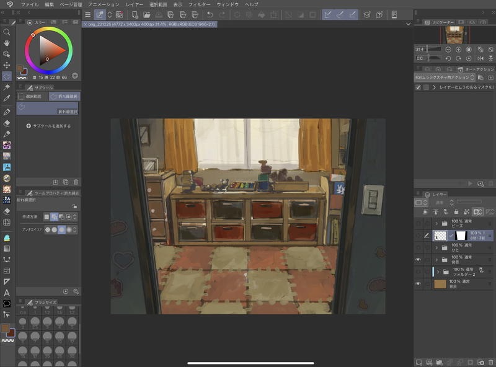Open the レイヤー menu

pyautogui.click(x=134, y=4)
